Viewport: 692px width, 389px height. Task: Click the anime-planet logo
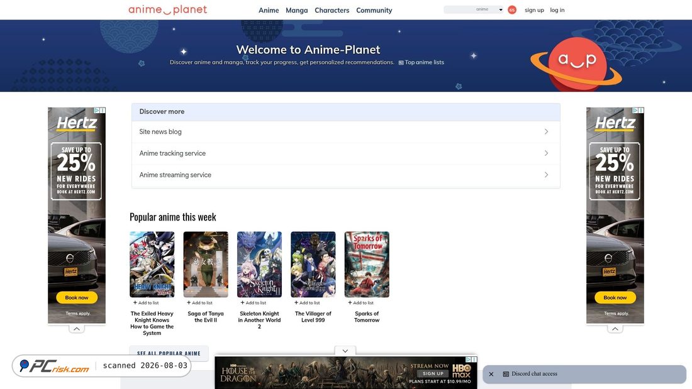(168, 9)
